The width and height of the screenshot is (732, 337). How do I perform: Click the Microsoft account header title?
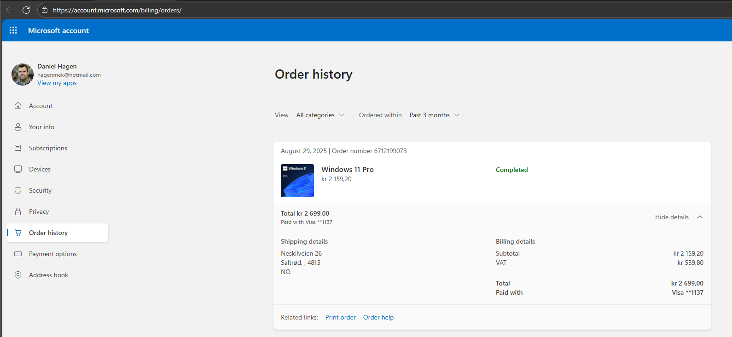[x=58, y=30]
